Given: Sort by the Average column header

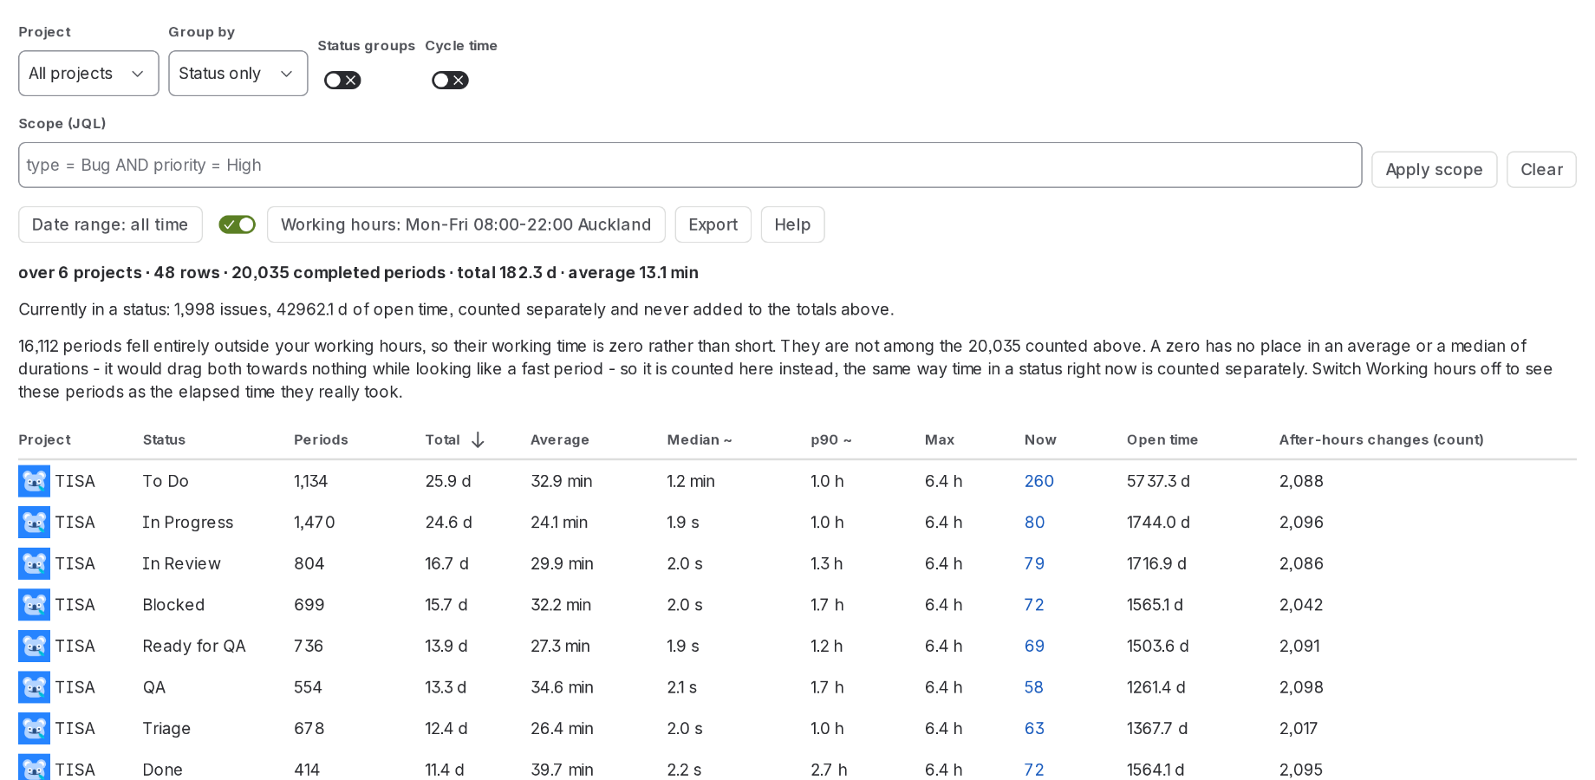Looking at the screenshot, I should coord(560,440).
